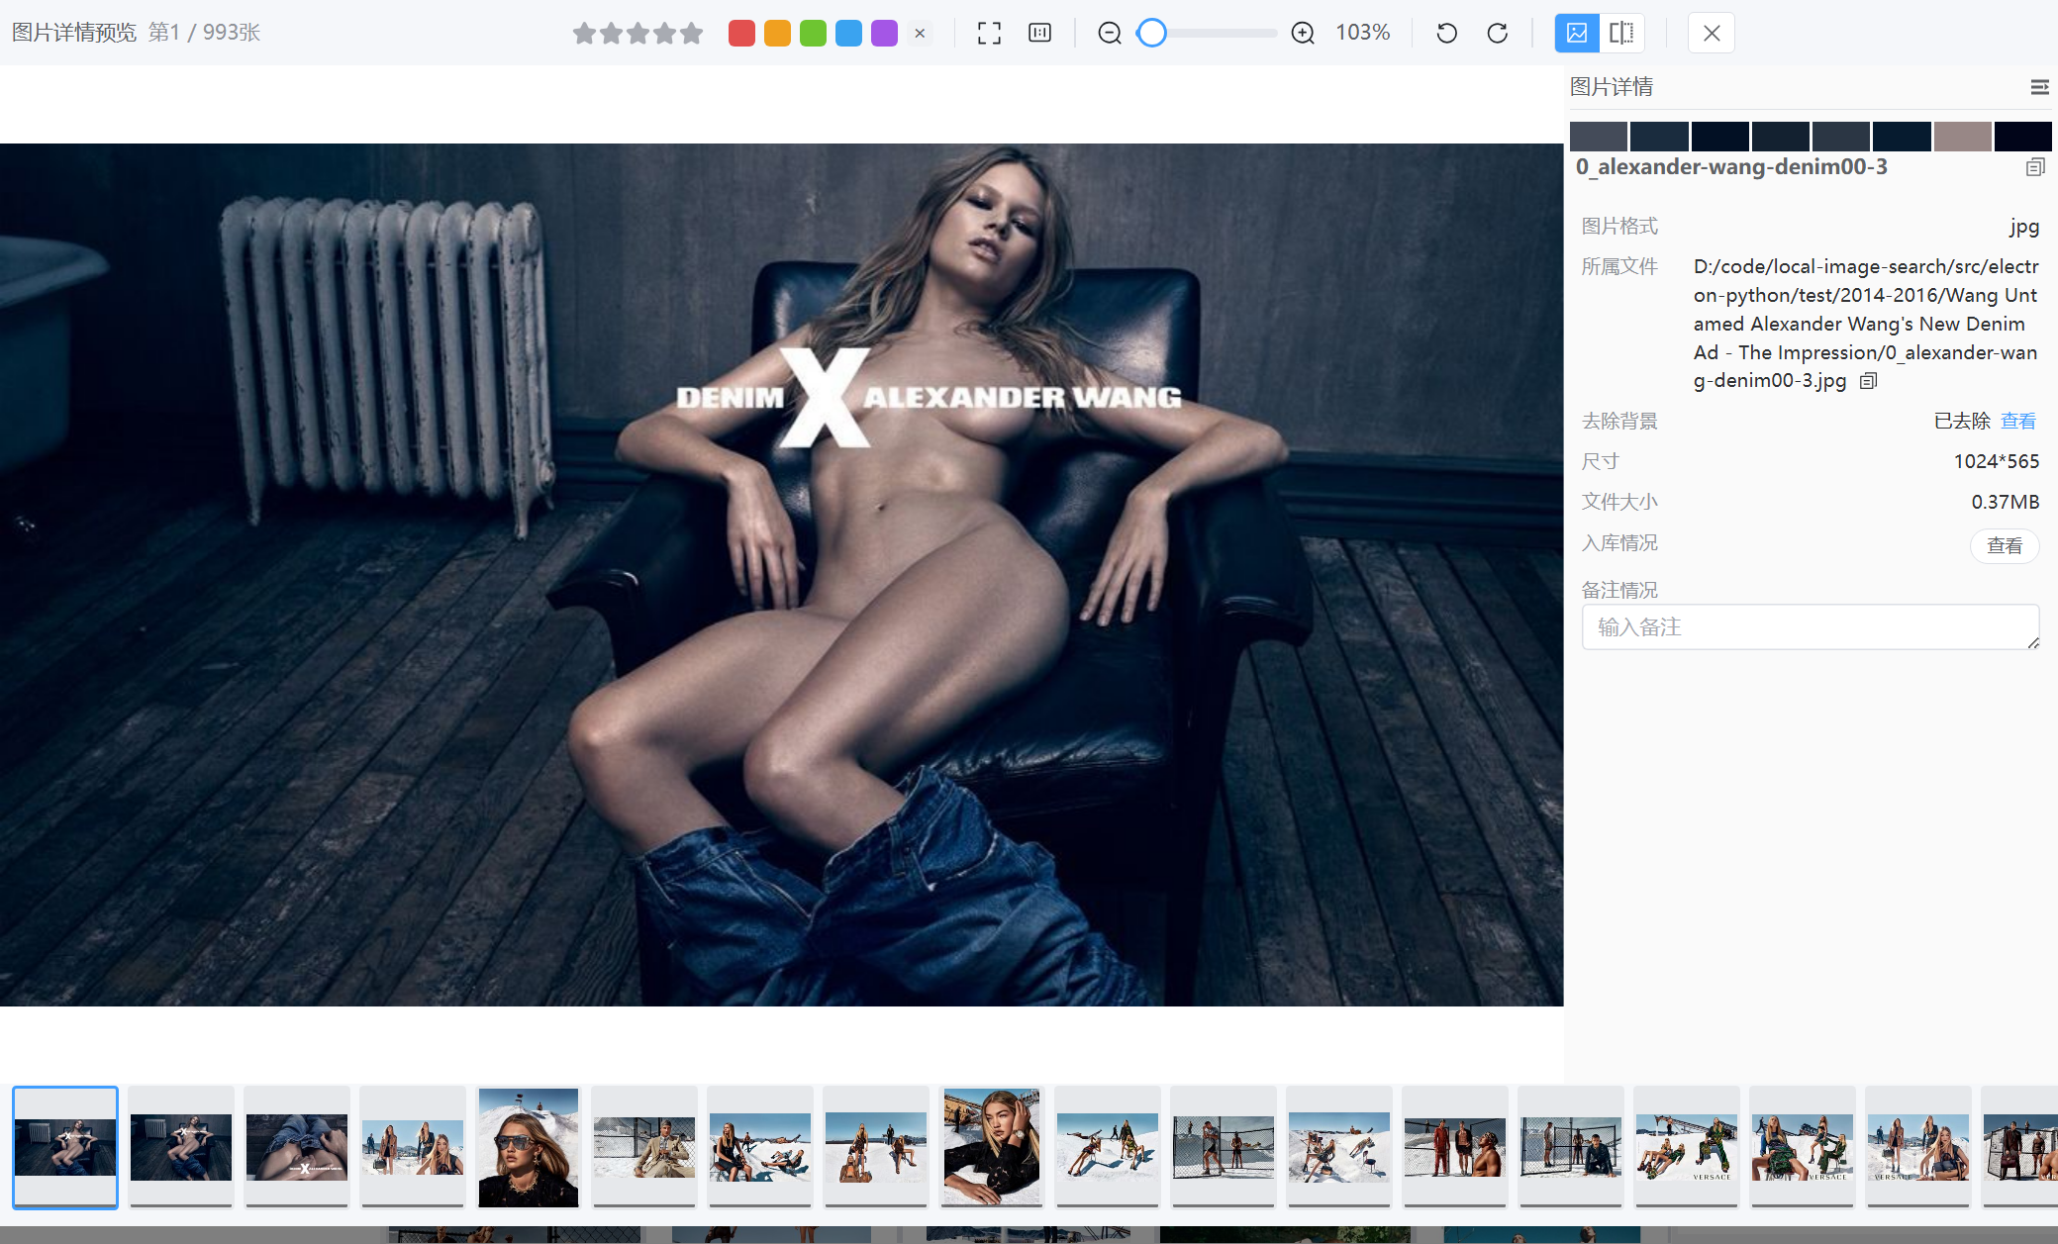Viewport: 2058px width, 1244px height.
Task: Rotate image clockwise
Action: click(1497, 33)
